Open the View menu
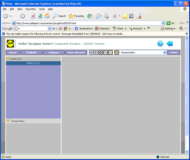The width and height of the screenshot is (190, 160). pos(20,9)
